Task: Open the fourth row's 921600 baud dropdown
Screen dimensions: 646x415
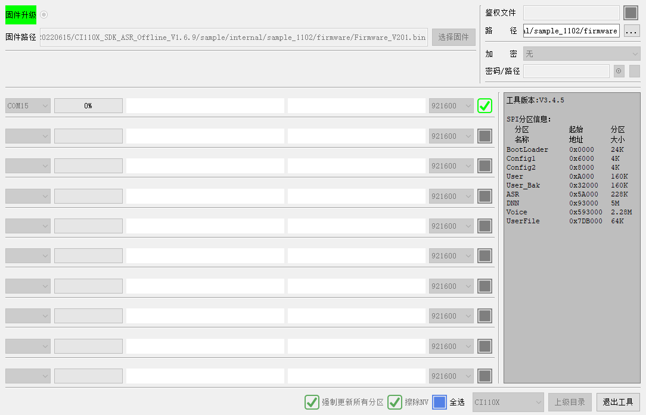Action: 451,196
